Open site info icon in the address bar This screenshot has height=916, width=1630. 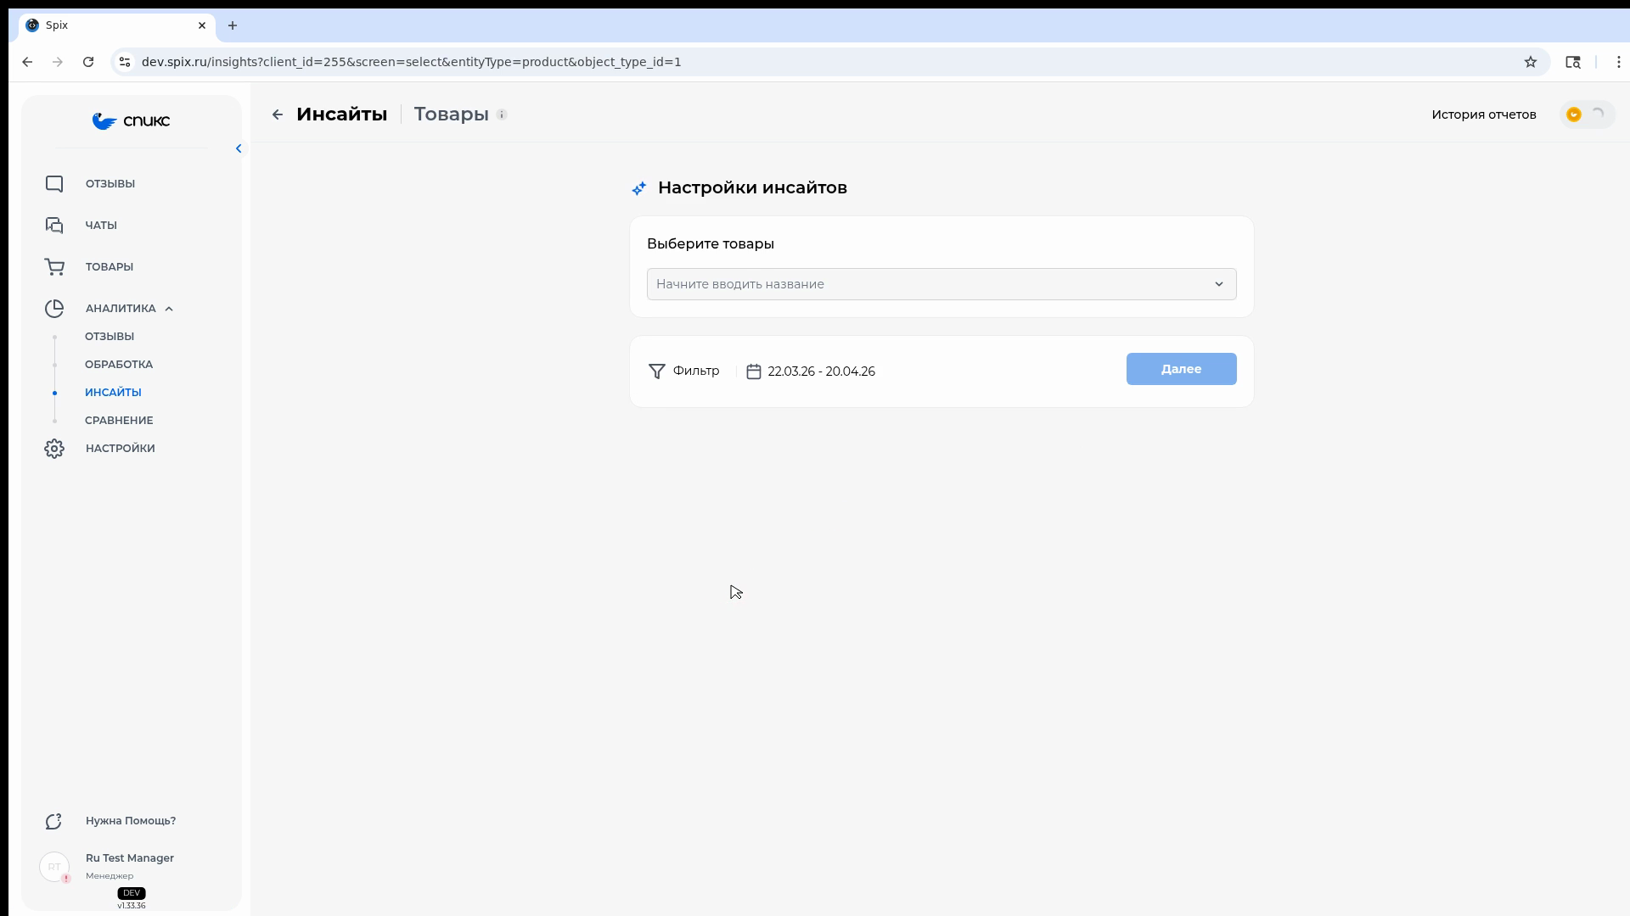[125, 62]
